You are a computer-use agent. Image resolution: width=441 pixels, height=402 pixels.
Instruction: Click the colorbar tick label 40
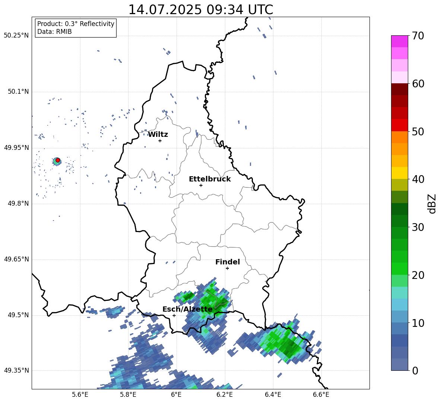tap(418, 179)
